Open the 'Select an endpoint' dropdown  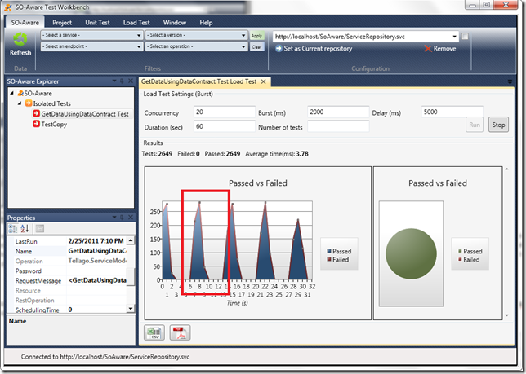pos(92,46)
